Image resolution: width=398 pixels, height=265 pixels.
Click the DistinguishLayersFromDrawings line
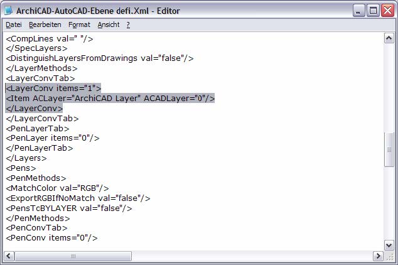[99, 58]
